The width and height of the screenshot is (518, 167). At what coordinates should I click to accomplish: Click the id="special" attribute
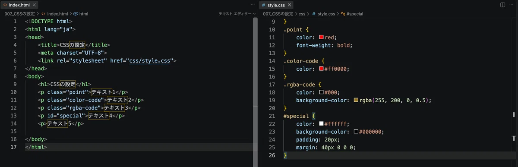point(66,116)
